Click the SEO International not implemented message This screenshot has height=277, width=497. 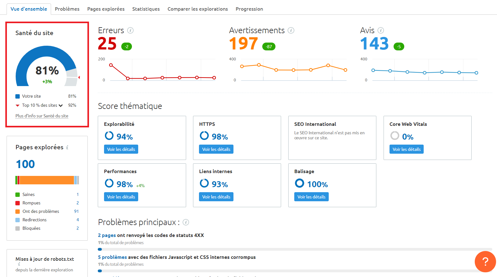[x=329, y=135]
